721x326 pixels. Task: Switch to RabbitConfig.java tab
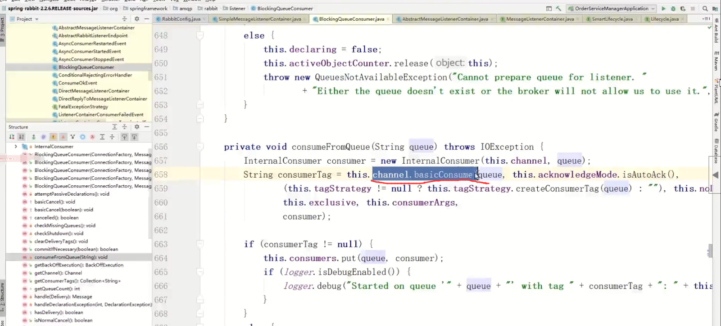(x=179, y=19)
